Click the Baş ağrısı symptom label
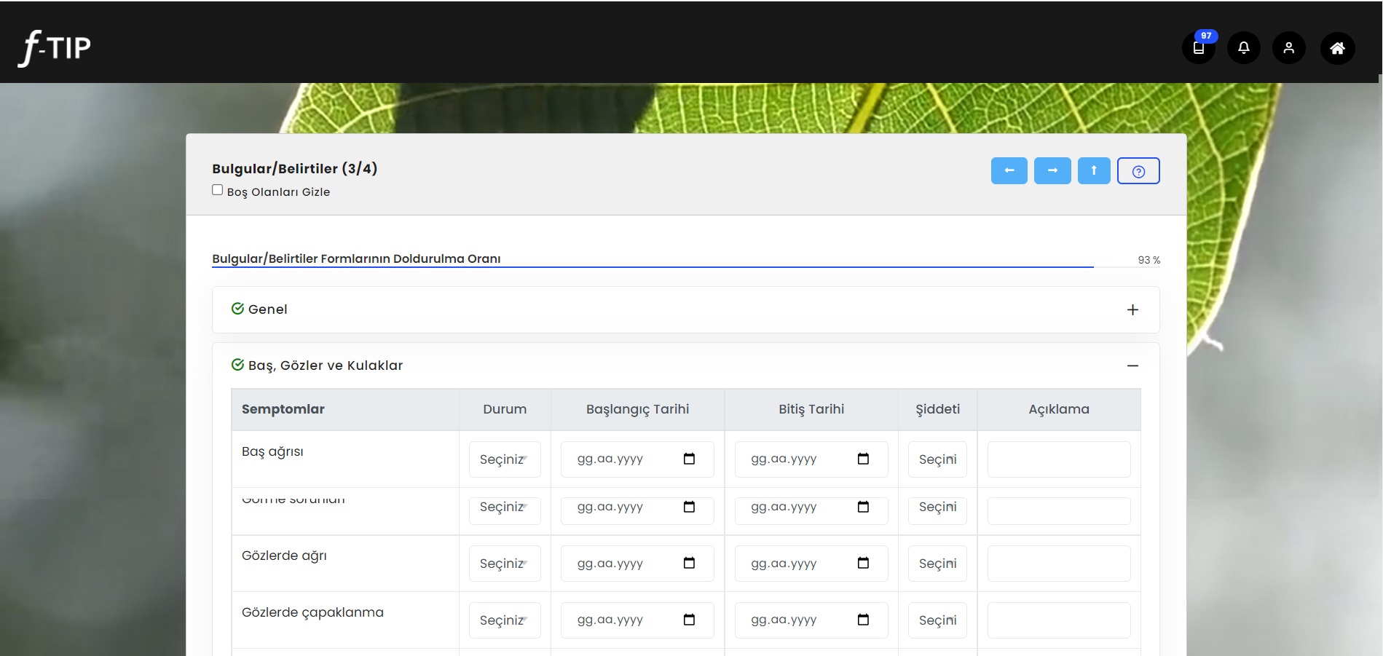Image resolution: width=1383 pixels, height=656 pixels. [272, 451]
